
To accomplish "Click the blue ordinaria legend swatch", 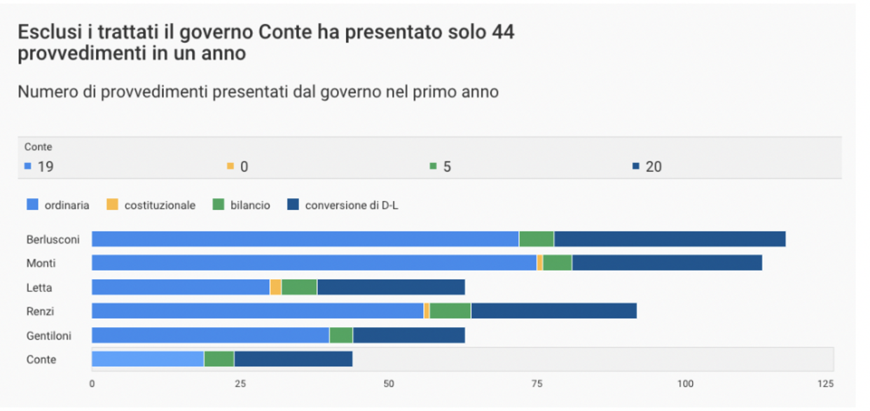I will click(32, 205).
